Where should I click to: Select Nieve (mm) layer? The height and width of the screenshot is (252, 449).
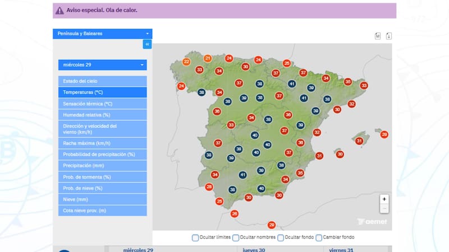click(103, 199)
